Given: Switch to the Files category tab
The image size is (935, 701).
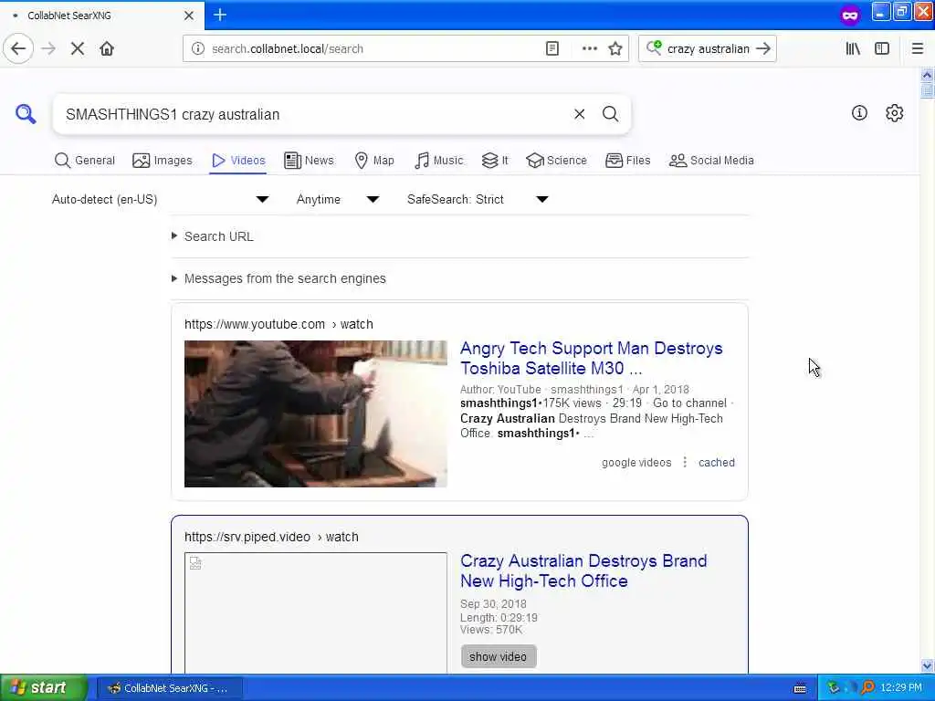Looking at the screenshot, I should coord(628,161).
